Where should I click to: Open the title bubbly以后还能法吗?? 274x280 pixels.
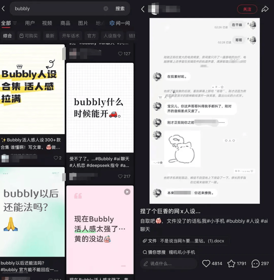(29, 266)
